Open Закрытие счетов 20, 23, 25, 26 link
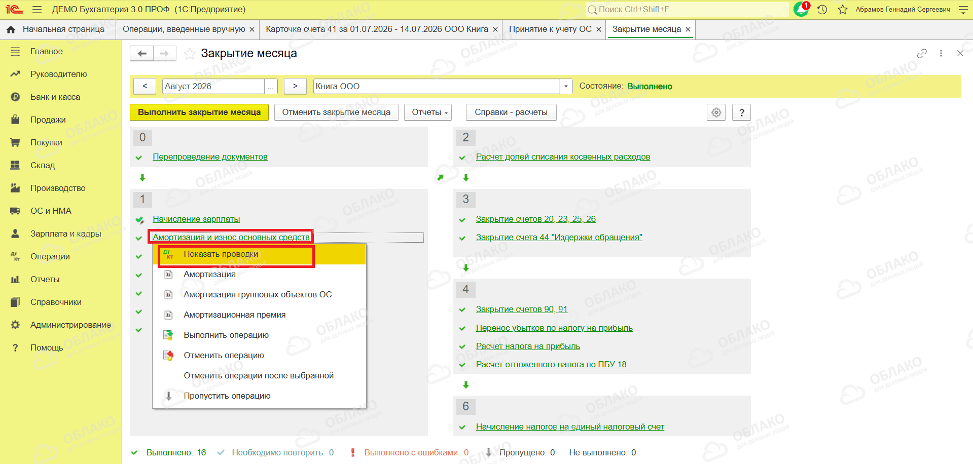 535,219
